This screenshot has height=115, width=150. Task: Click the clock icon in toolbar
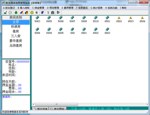[x=10, y=12]
